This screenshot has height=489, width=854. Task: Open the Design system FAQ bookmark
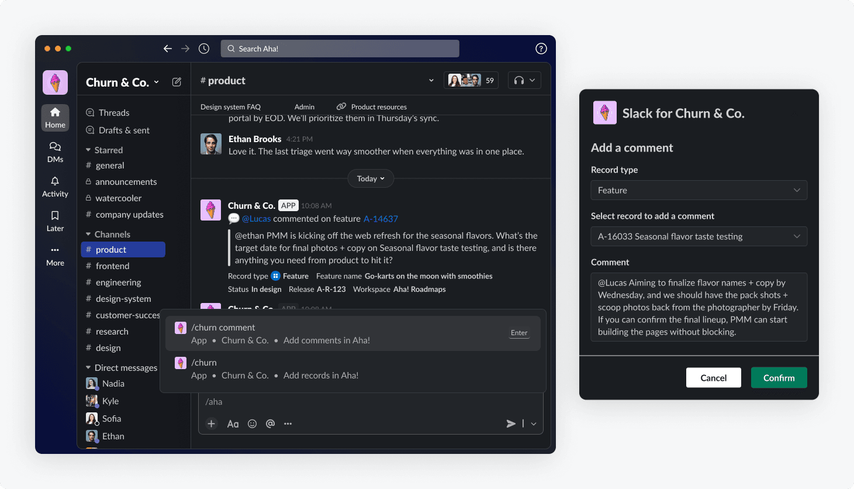230,106
